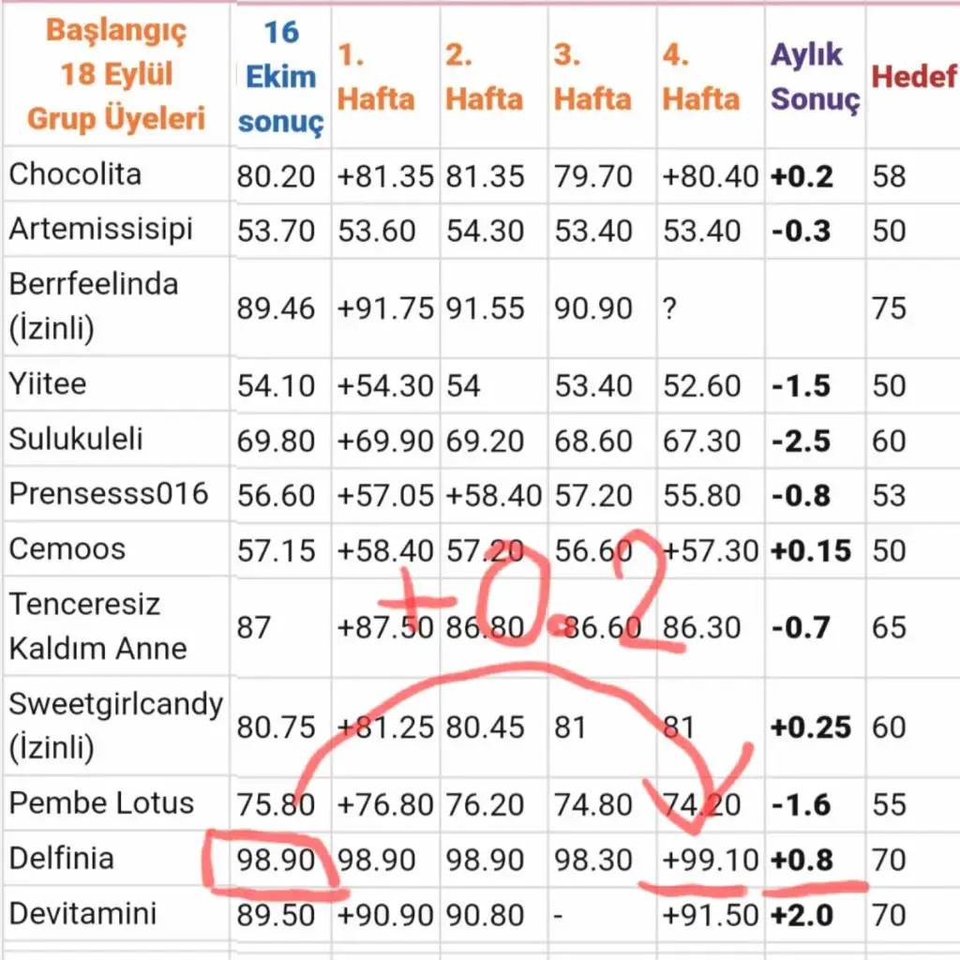Select the dash cell in Devitamini's row
This screenshot has width=960, height=960.
click(560, 914)
